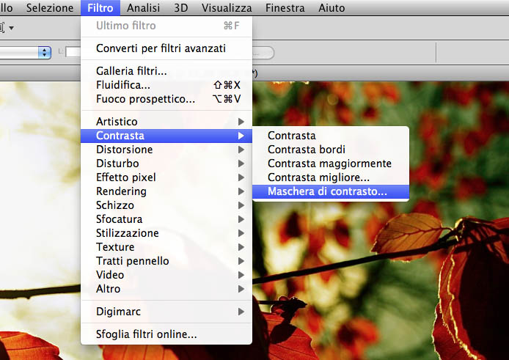Expand the Tratti pennello submenu
509x360 pixels.
click(166, 261)
